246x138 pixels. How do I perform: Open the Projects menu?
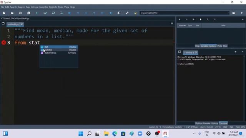tap(53, 7)
